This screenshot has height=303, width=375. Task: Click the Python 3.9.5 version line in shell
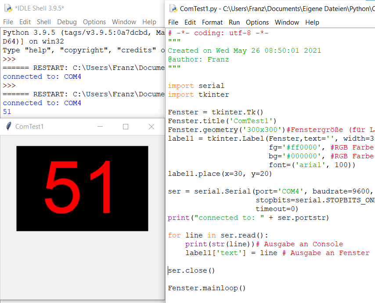(84, 33)
